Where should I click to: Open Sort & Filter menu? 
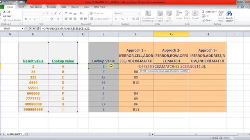[221, 16]
